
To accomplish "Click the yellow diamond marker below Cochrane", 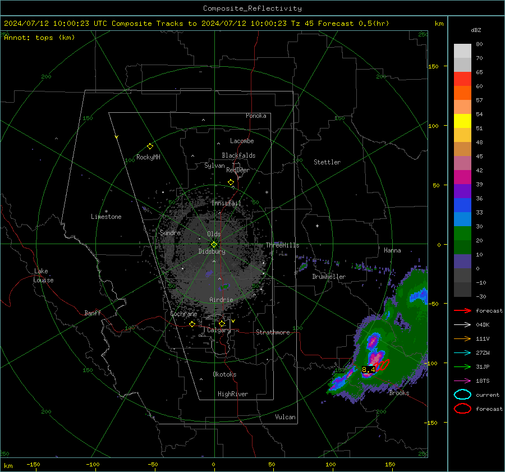I will 192,324.
